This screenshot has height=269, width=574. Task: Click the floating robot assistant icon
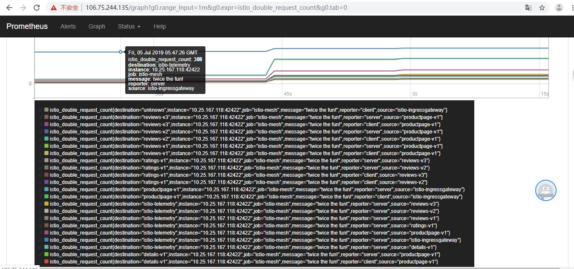[x=546, y=191]
